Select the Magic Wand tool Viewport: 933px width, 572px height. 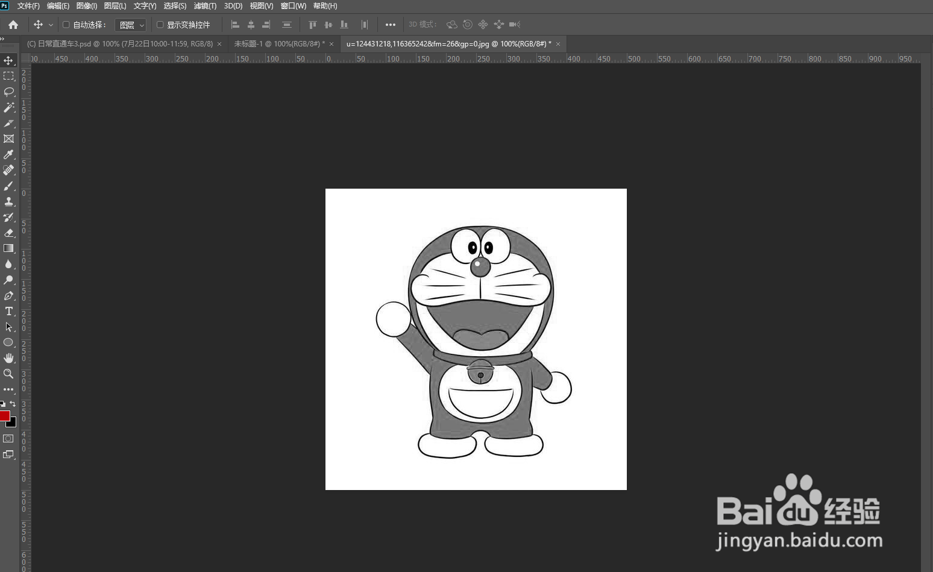click(8, 107)
